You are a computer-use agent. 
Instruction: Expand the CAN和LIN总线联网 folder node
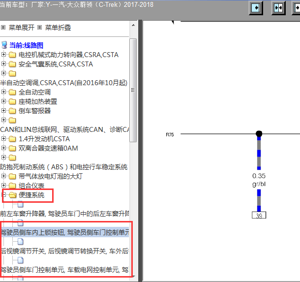point(3,120)
